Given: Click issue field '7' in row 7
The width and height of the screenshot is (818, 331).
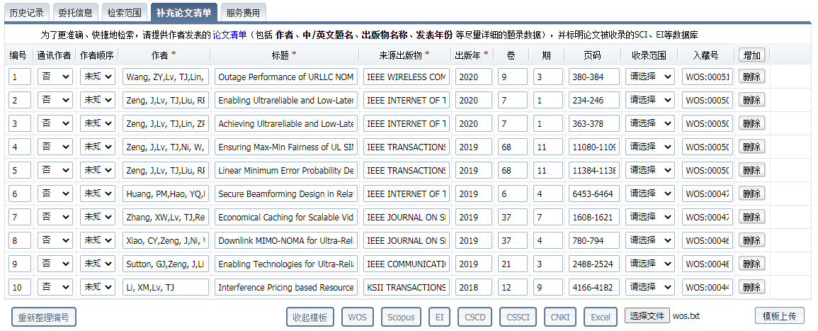Looking at the screenshot, I should (547, 217).
